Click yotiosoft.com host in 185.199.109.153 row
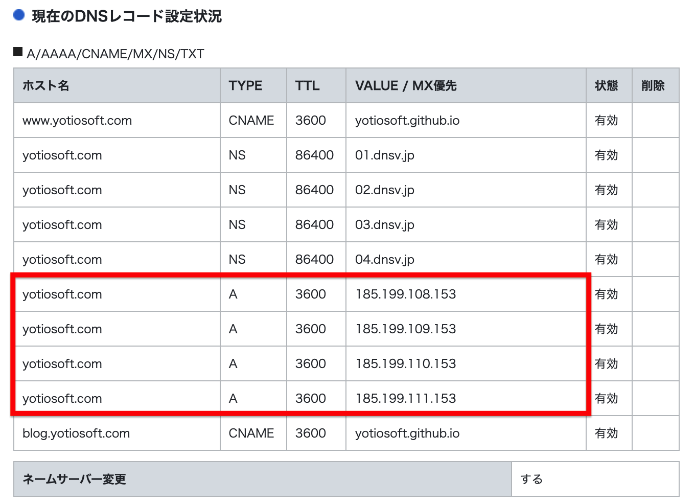 pyautogui.click(x=62, y=329)
